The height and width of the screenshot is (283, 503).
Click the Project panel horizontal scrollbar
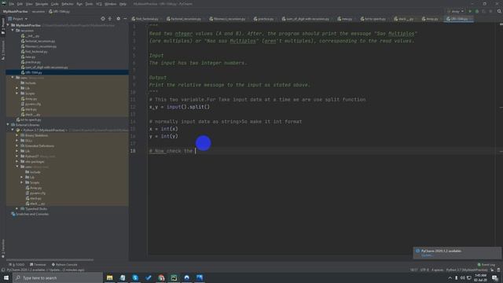point(50,260)
